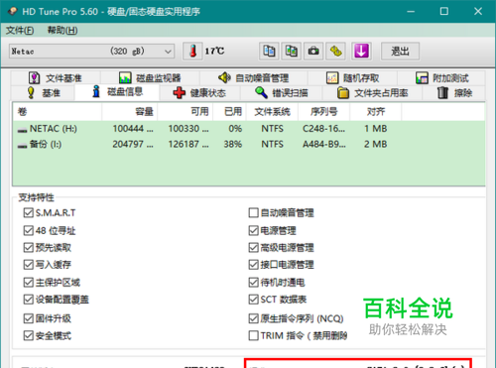This screenshot has width=496, height=368.
Task: Switch to the 文件基准 tab
Action: pyautogui.click(x=56, y=78)
